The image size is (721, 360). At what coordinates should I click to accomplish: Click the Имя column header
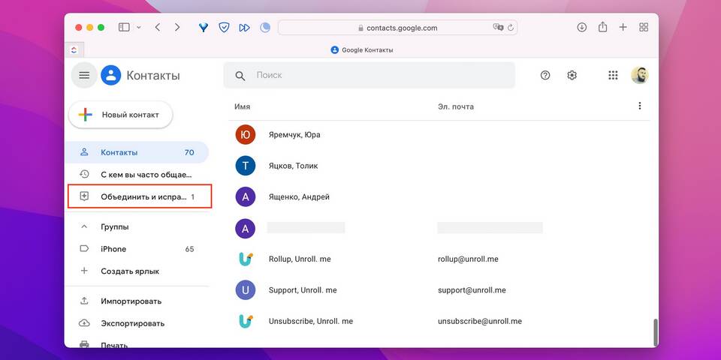point(243,106)
